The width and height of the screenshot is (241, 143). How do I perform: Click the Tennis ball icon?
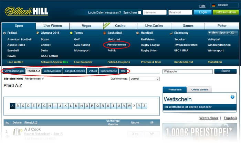(71, 33)
